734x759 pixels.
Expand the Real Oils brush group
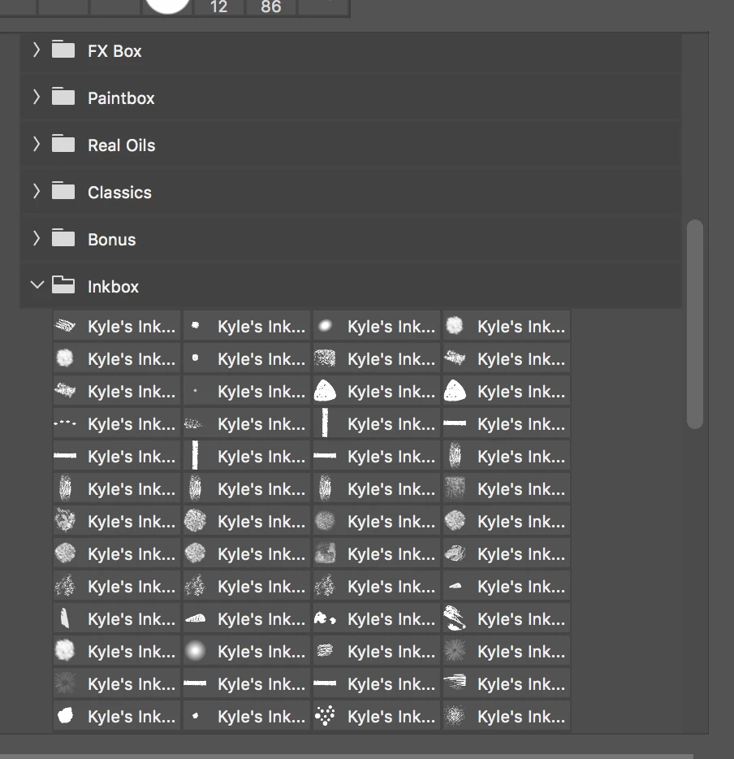coord(37,145)
